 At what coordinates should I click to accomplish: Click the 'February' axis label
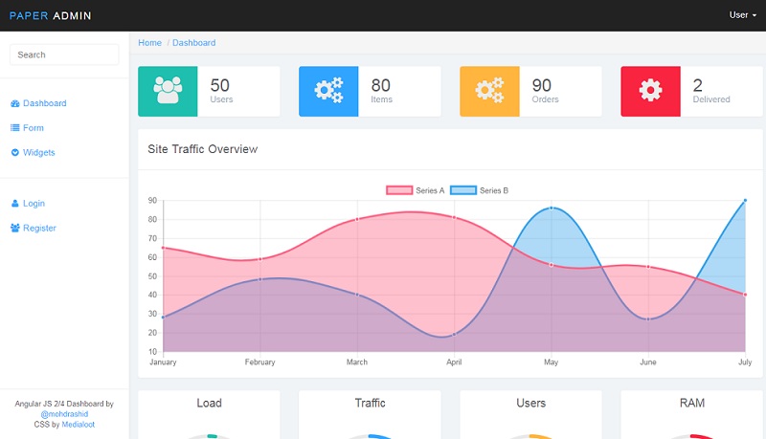(259, 362)
